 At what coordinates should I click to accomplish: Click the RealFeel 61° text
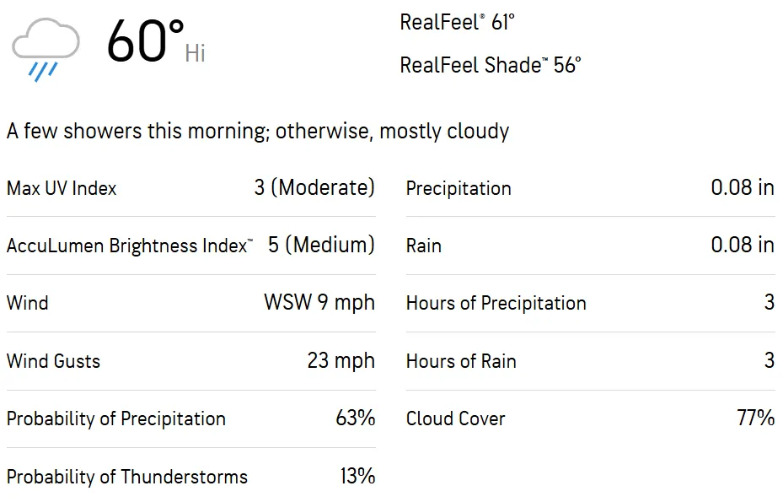pos(457,23)
